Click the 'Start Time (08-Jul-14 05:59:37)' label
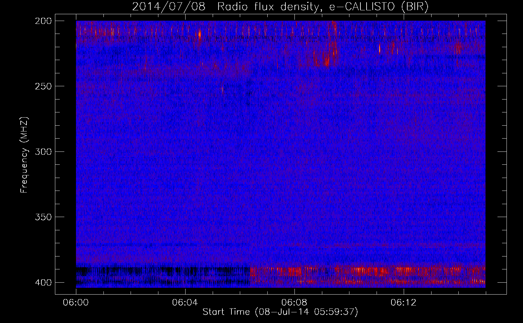 tap(280, 312)
